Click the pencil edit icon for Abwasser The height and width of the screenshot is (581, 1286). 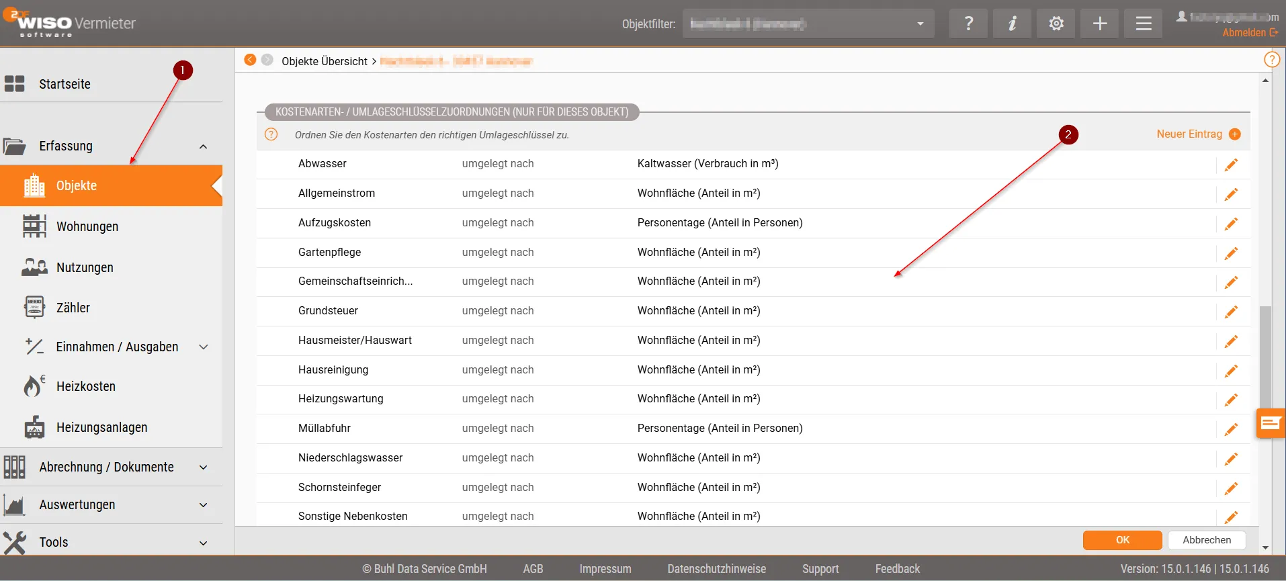(1231, 165)
